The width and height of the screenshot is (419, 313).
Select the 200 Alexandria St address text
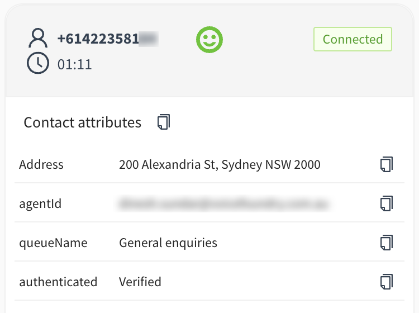220,165
